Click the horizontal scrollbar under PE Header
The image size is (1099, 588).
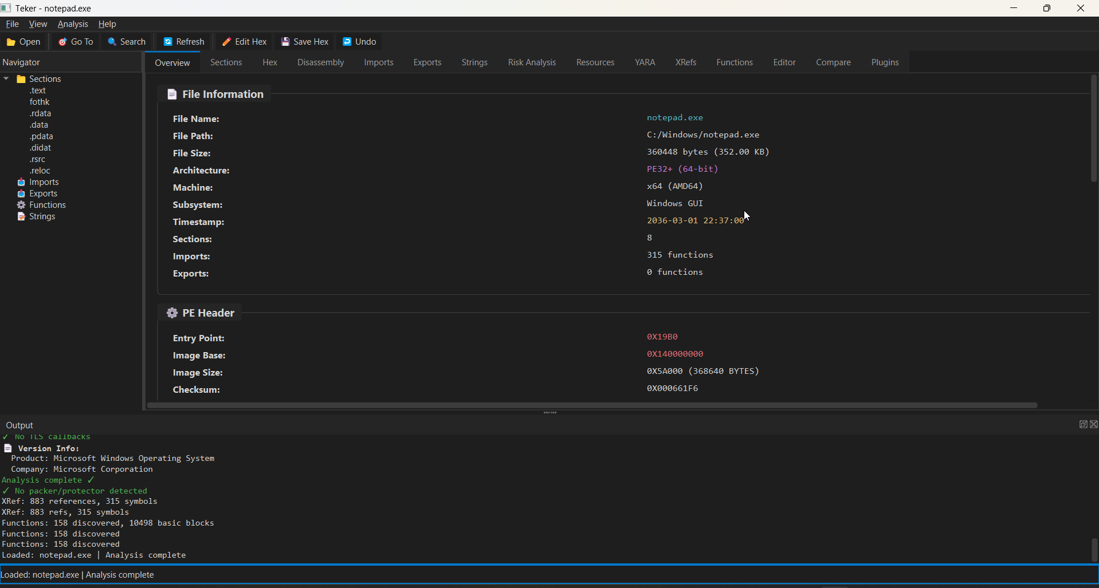tap(591, 405)
